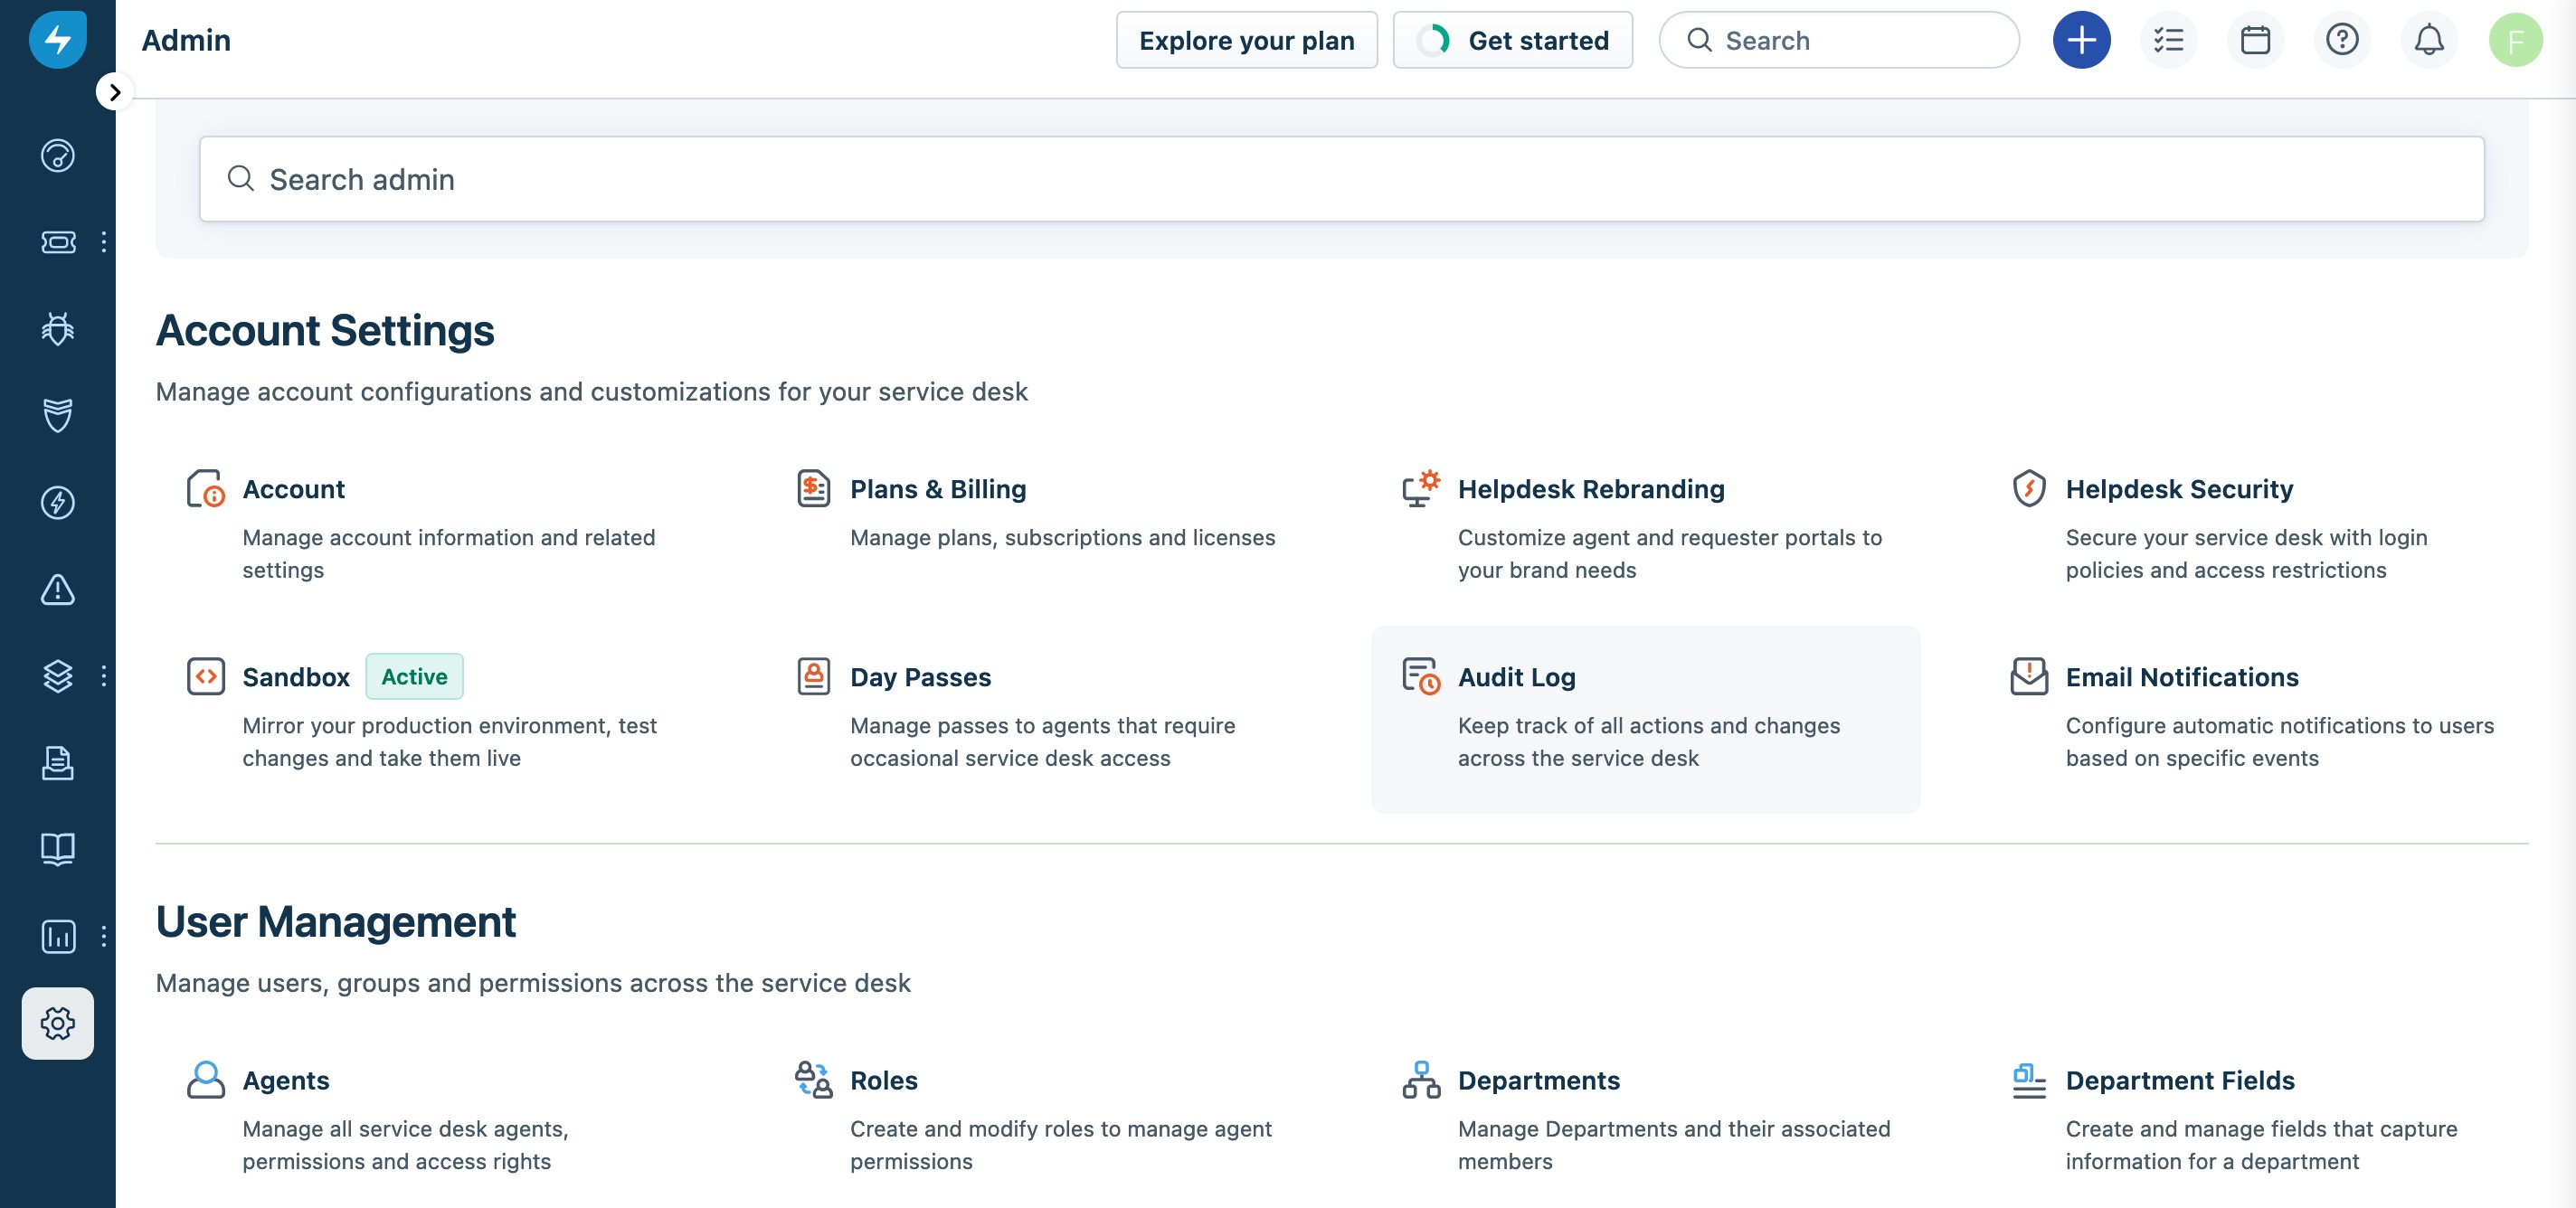Open the document stamp icon in sidebar
Viewport: 2576px width, 1208px height.
(x=57, y=763)
